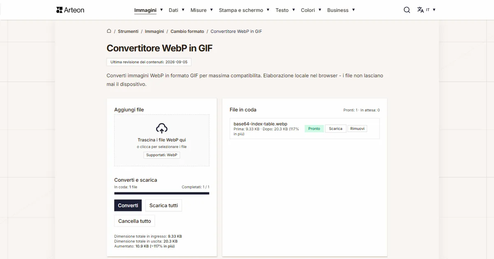This screenshot has width=494, height=259.
Task: Click the In coda: 1 file text
Action: click(126, 187)
